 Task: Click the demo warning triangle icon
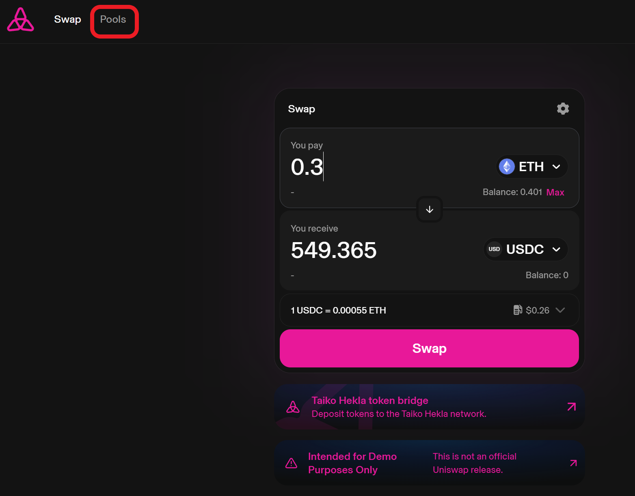coord(291,463)
